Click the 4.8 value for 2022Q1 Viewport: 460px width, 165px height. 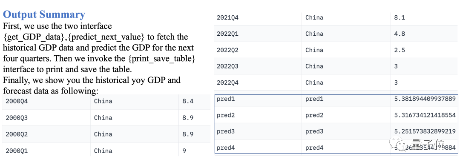[400, 34]
